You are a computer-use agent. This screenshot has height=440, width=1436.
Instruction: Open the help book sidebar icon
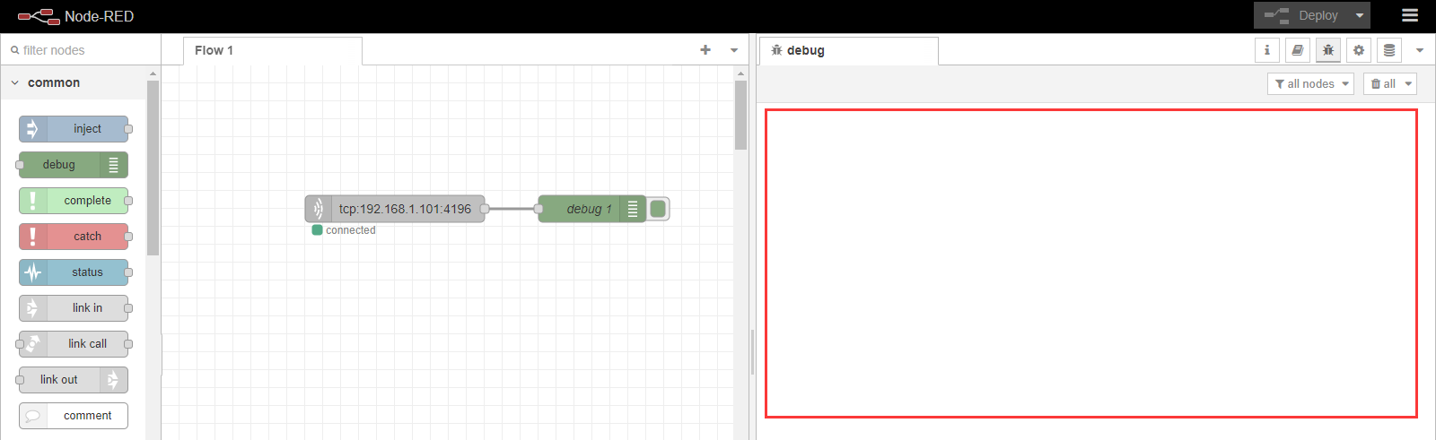click(x=1298, y=50)
